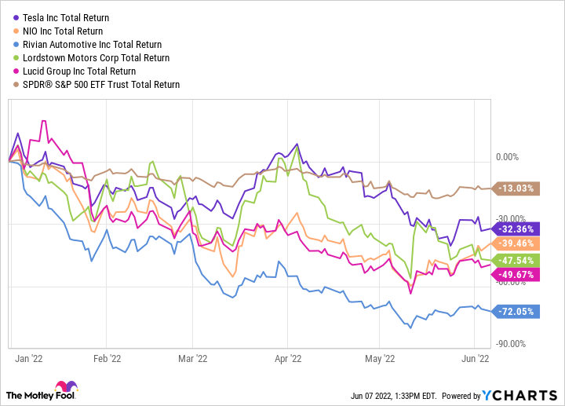Click the pink Lucid legend dot
The height and width of the screenshot is (406, 565).
point(16,71)
